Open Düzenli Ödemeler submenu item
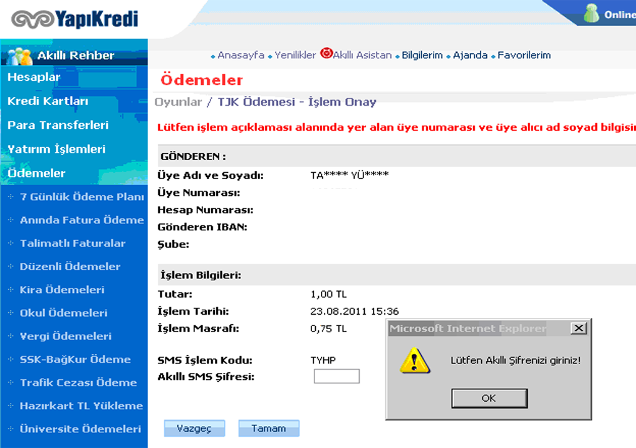The width and height of the screenshot is (636, 448). tap(70, 267)
